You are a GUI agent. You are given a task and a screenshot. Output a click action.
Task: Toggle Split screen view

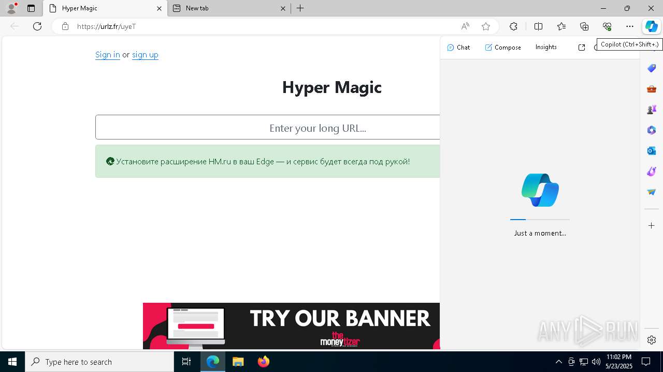(x=538, y=26)
